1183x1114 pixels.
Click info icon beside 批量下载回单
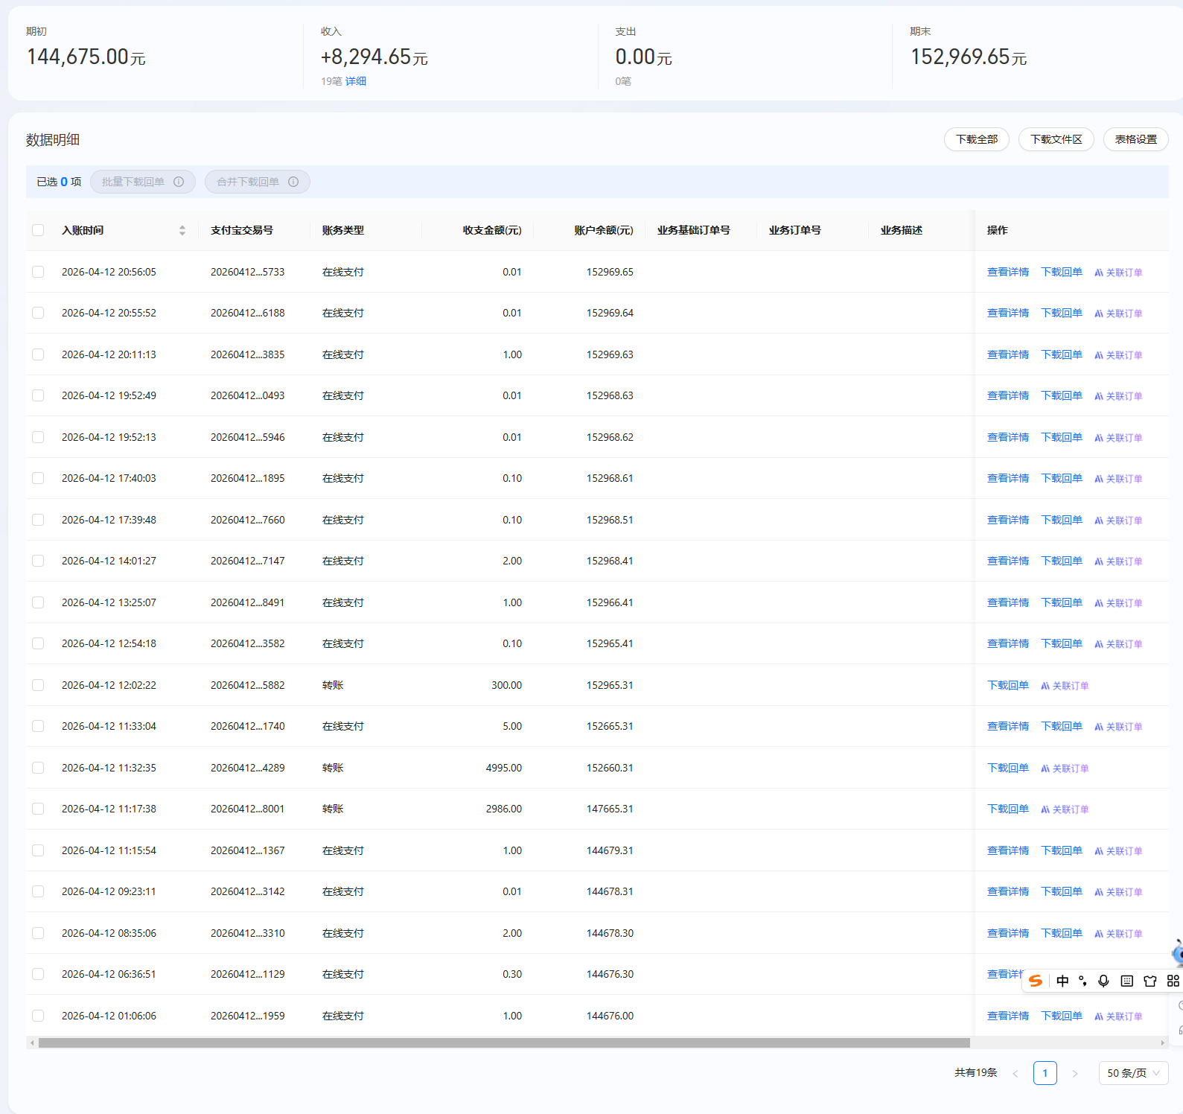(179, 182)
